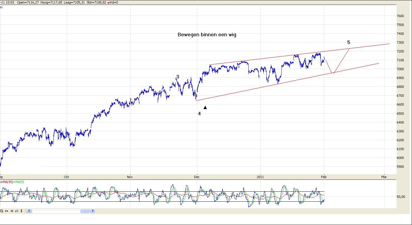Click the right scroll arrow button
Image resolution: width=412 pixels, height=225 pixels.
coord(93,211)
